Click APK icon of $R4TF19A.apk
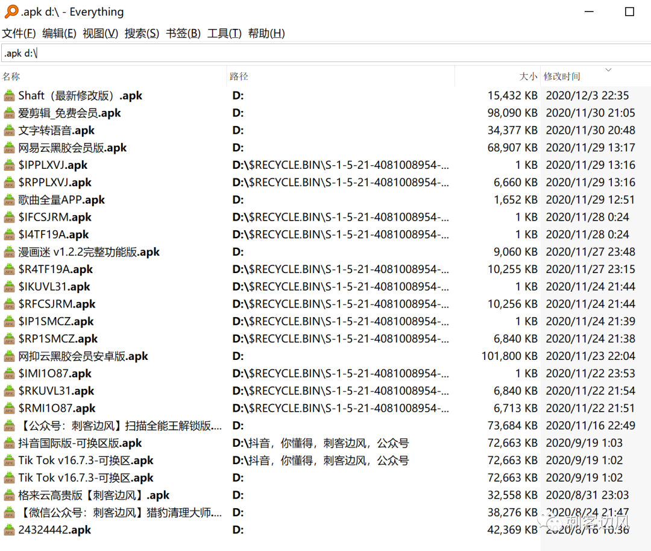Viewport: 651px width, 551px height. click(9, 269)
